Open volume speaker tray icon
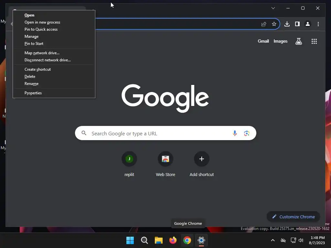The image size is (331, 248). click(x=301, y=240)
